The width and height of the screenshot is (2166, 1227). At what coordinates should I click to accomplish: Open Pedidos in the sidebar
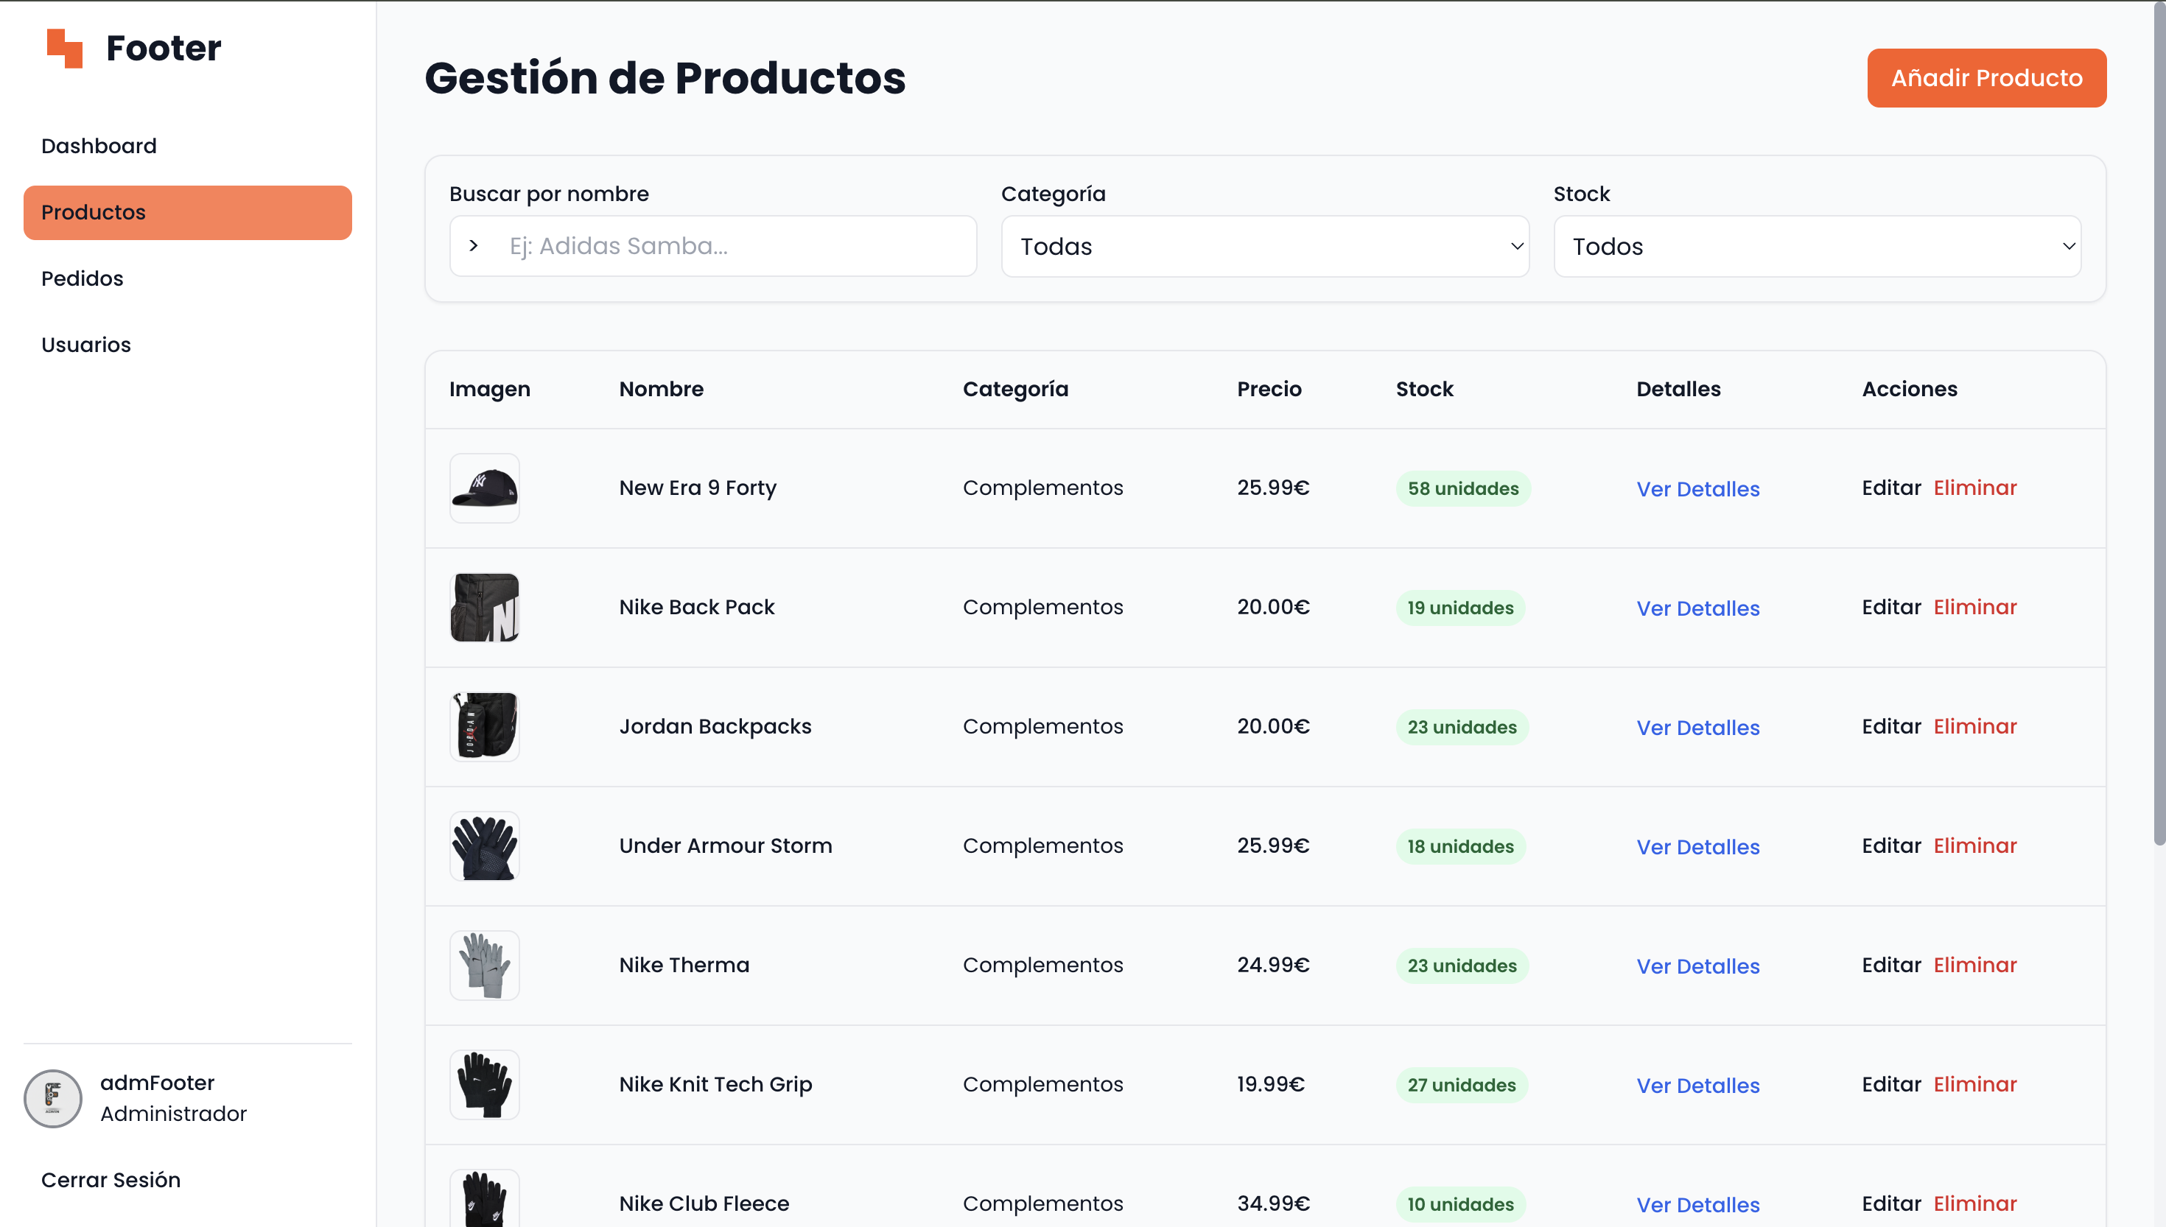[187, 278]
